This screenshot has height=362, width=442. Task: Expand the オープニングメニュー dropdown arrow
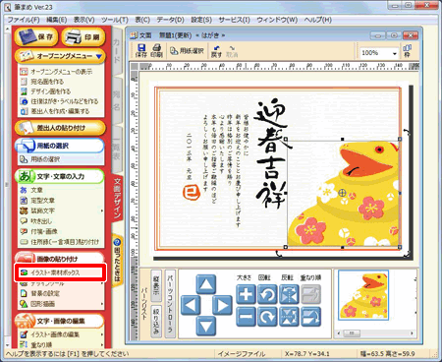(99, 56)
